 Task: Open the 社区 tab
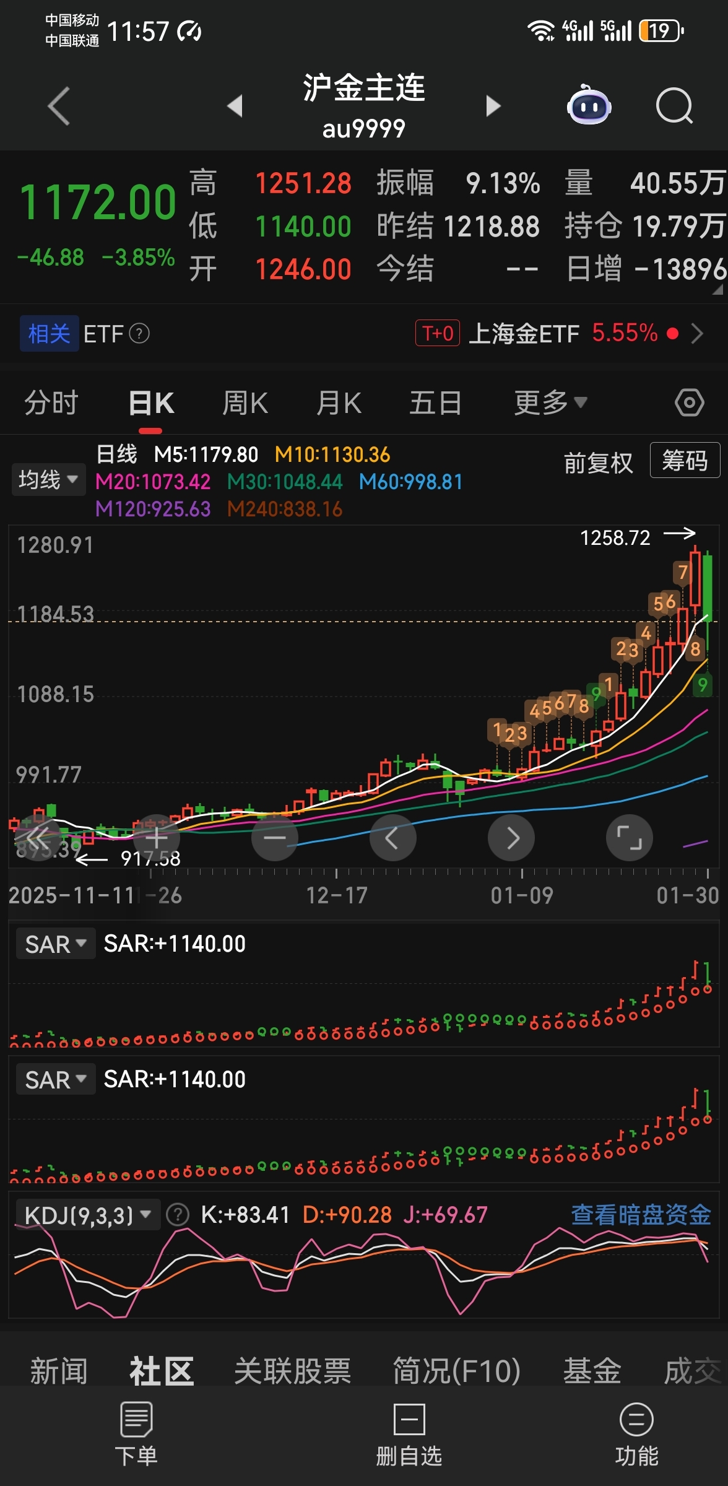point(162,1371)
